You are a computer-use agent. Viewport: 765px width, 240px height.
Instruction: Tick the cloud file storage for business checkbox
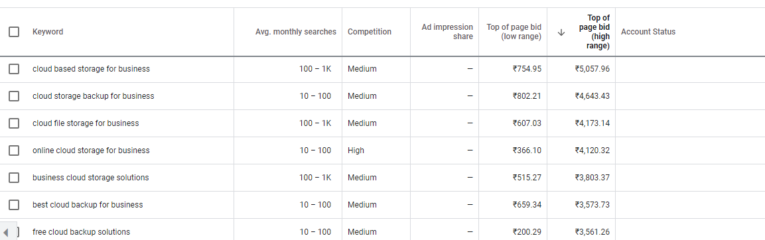(14, 123)
